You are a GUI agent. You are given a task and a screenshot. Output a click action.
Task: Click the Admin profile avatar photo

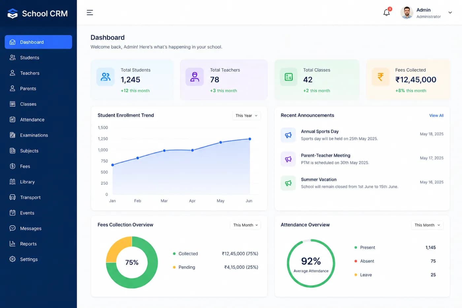[407, 13]
